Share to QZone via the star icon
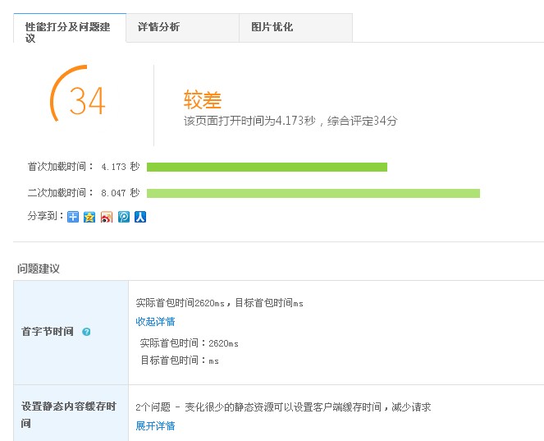 click(89, 217)
